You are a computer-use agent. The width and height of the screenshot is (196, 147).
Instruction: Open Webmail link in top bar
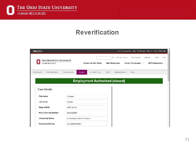[149, 51]
